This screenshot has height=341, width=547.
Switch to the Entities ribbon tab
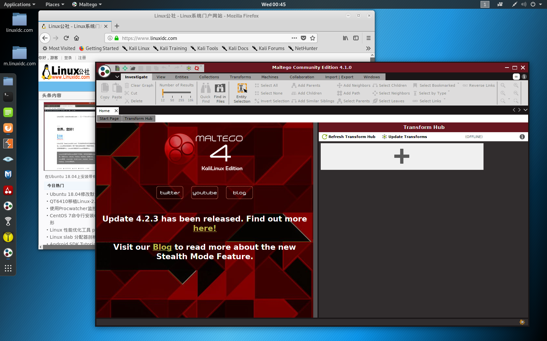[x=182, y=77]
